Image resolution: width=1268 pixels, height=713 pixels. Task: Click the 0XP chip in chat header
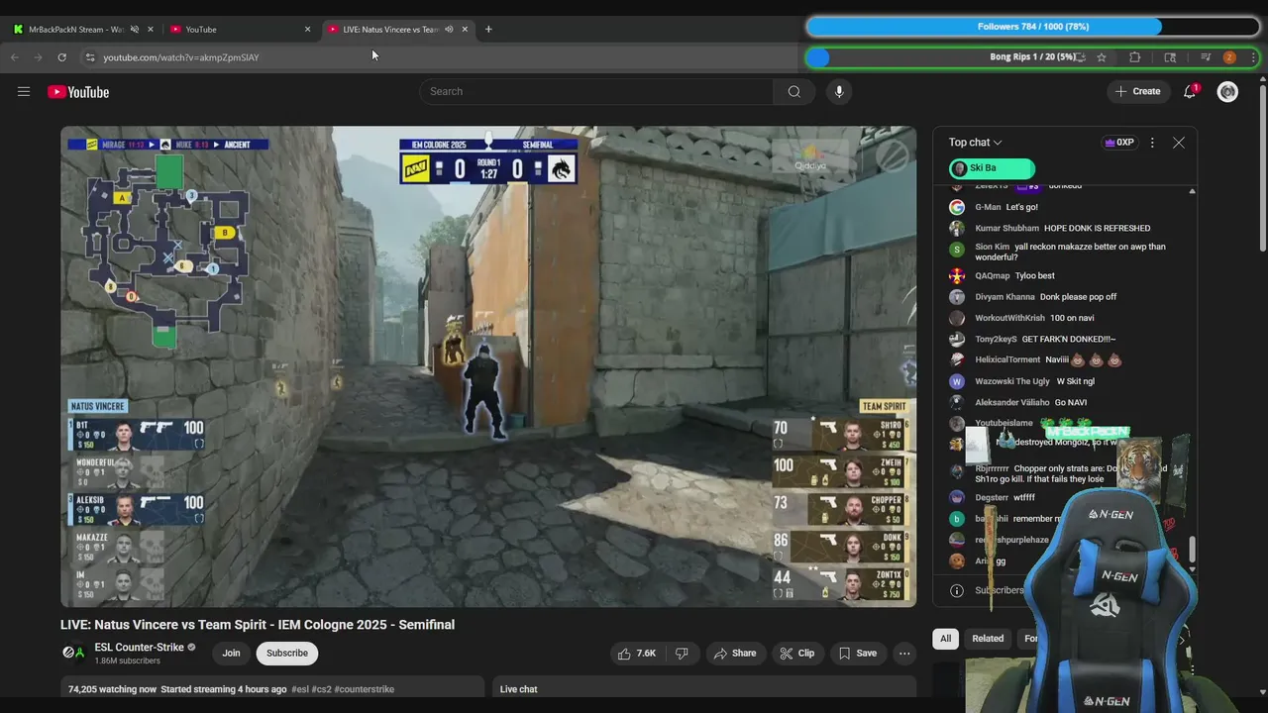point(1119,143)
